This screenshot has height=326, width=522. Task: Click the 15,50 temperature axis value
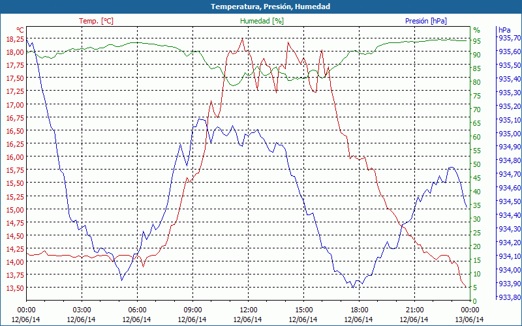pyautogui.click(x=15, y=183)
